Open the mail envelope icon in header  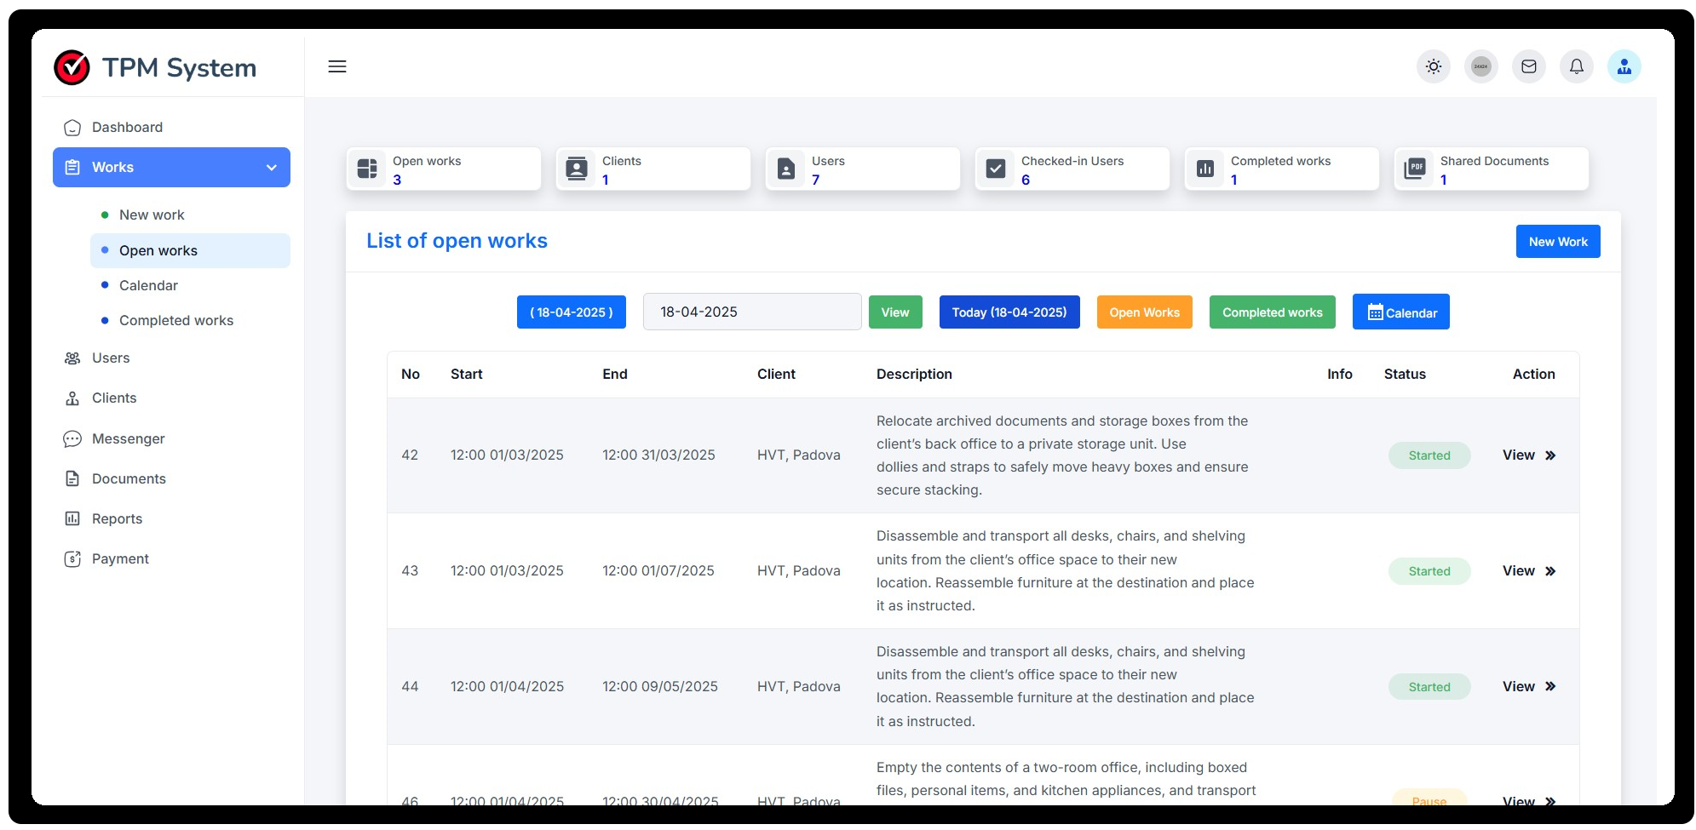[x=1529, y=66]
